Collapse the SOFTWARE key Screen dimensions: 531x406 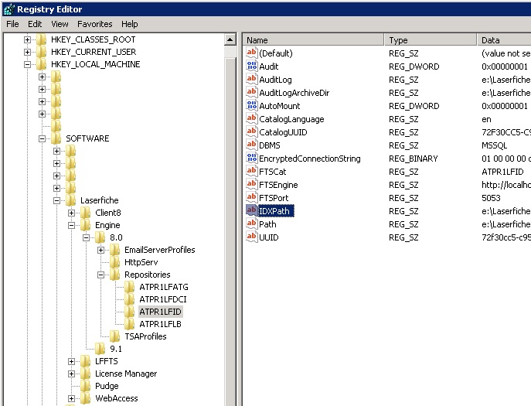pyautogui.click(x=42, y=138)
